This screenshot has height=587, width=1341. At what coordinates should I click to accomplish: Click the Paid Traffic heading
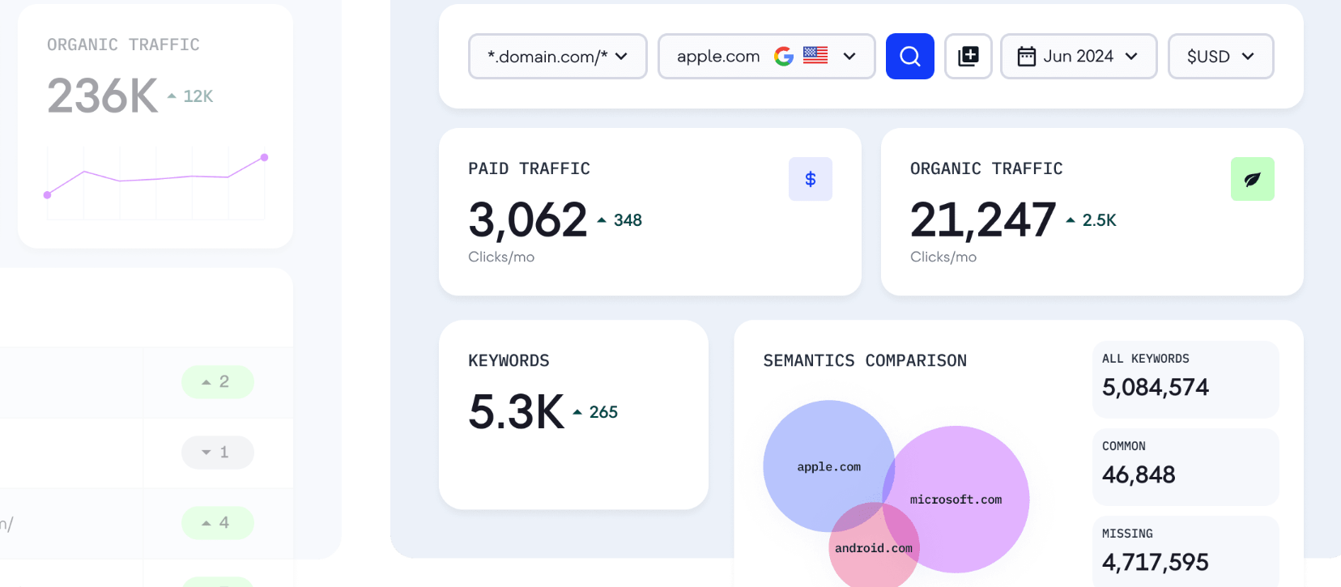529,168
